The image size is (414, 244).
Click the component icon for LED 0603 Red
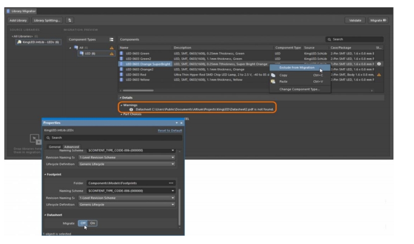pyautogui.click(x=122, y=74)
